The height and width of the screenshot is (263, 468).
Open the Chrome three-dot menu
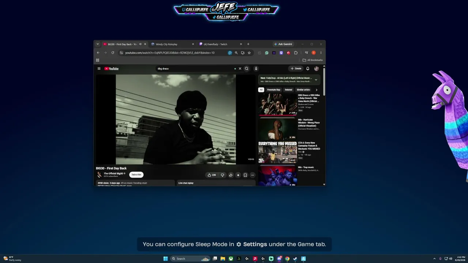(321, 53)
